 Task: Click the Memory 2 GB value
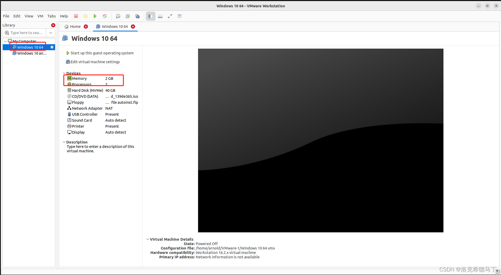point(109,78)
